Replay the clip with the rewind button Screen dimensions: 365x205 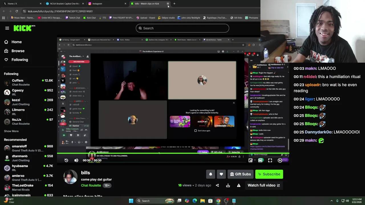pyautogui.click(x=66, y=160)
